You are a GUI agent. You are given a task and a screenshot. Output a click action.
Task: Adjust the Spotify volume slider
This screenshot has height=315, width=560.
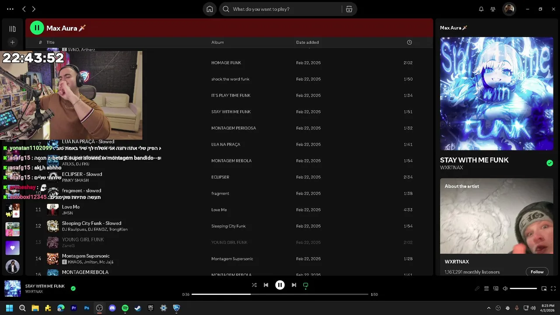pyautogui.click(x=523, y=289)
